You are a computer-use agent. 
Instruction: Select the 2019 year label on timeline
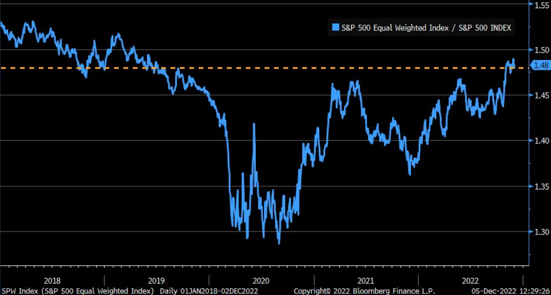click(x=156, y=281)
